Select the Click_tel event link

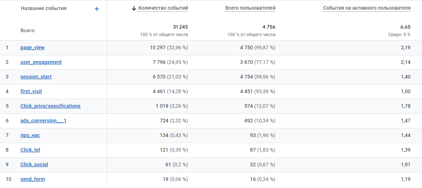(30, 150)
